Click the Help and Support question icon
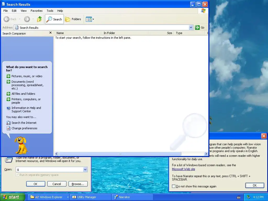 8,108
